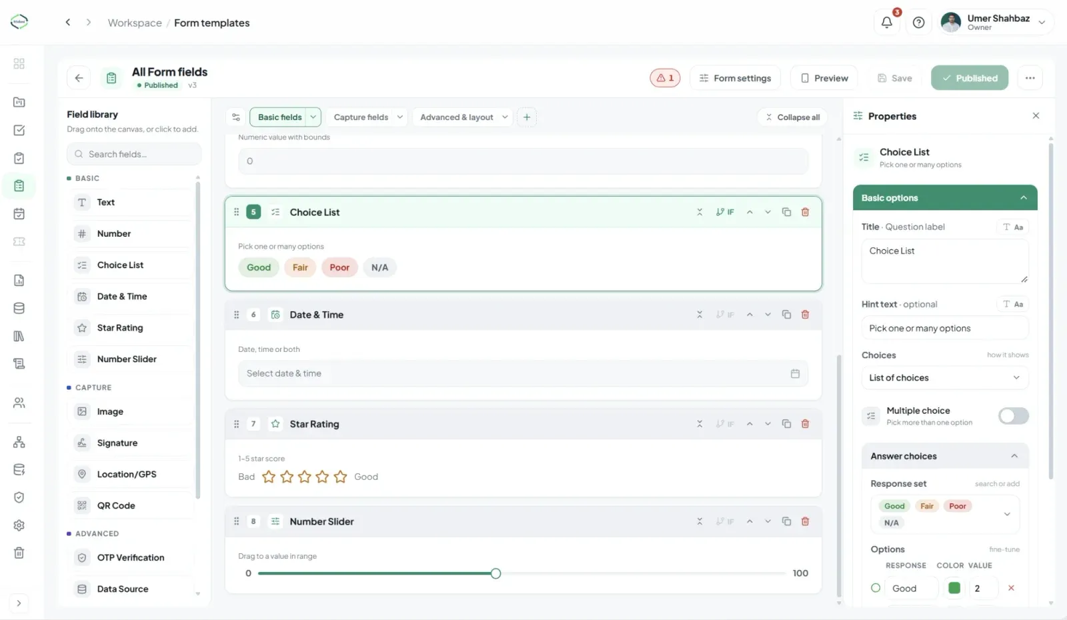Click the green color swatch for Good
This screenshot has width=1067, height=620.
point(954,588)
